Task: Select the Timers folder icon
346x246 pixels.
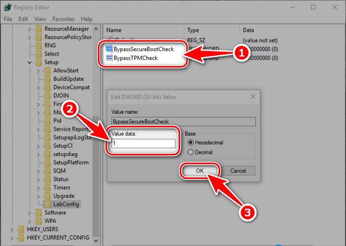Action: (48, 188)
